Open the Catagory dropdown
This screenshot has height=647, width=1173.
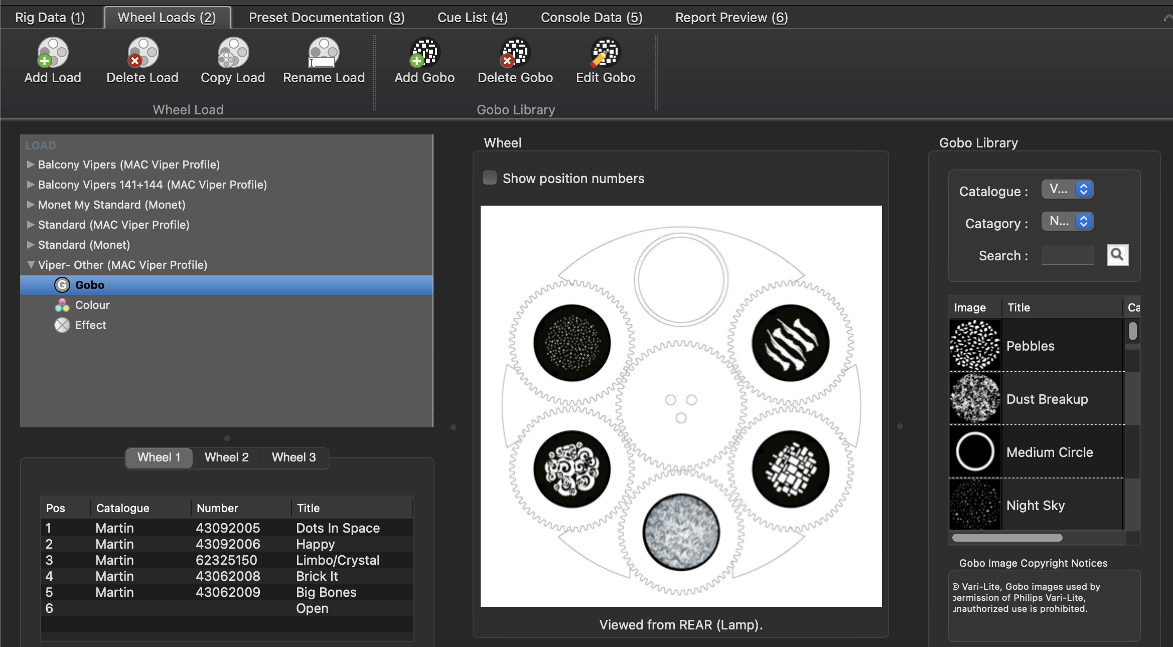pos(1067,221)
